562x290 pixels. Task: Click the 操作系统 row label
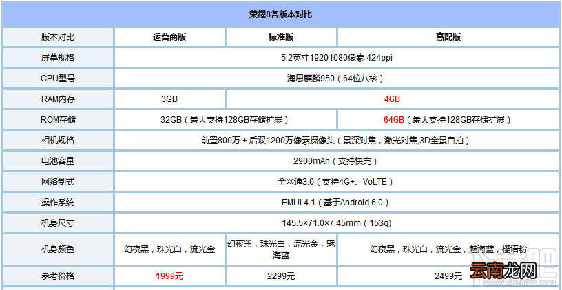(x=58, y=203)
